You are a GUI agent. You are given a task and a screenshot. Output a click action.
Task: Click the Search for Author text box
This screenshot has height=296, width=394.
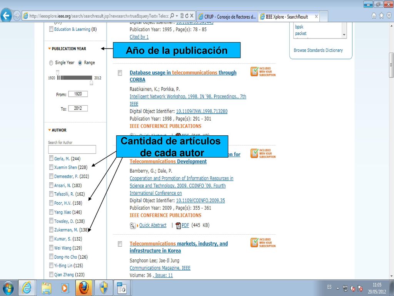pyautogui.click(x=72, y=150)
